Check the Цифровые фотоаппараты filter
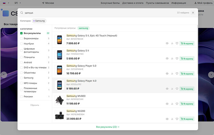The width and height of the screenshot is (214, 135). (x=21, y=50)
